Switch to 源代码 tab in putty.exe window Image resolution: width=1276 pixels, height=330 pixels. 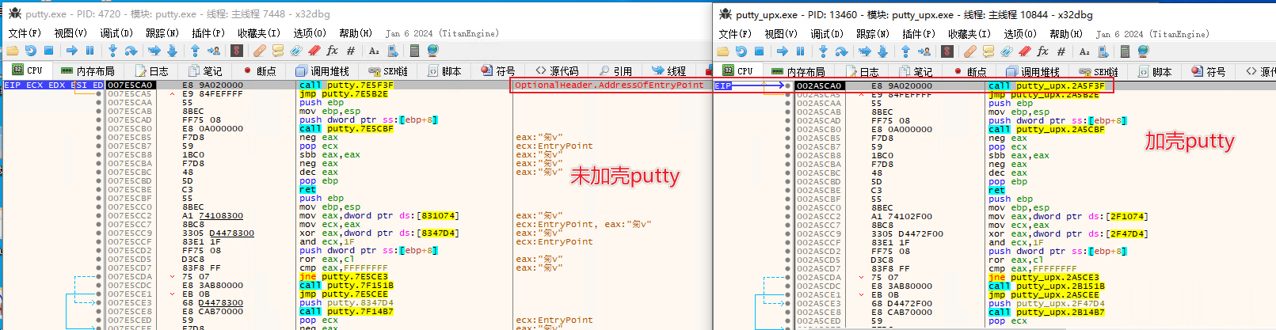pyautogui.click(x=558, y=70)
